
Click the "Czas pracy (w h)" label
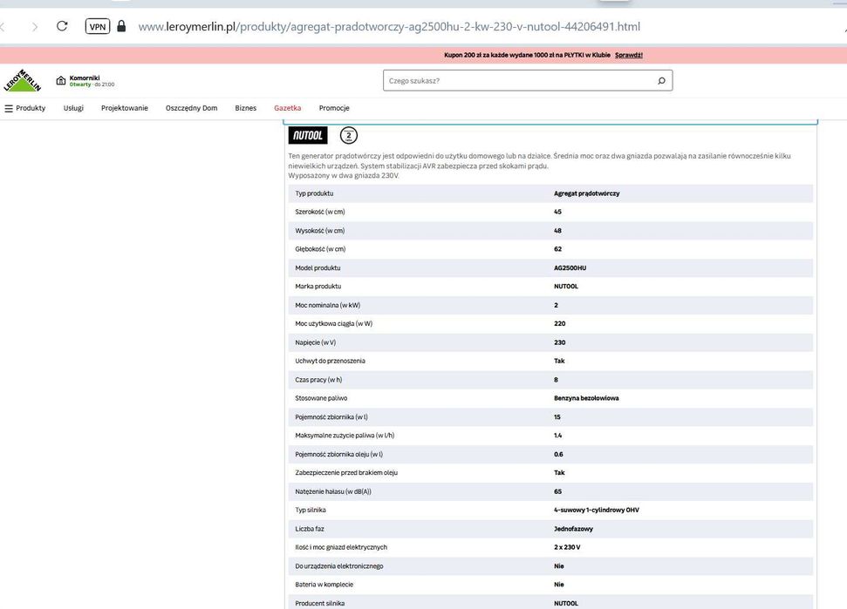[x=318, y=380]
